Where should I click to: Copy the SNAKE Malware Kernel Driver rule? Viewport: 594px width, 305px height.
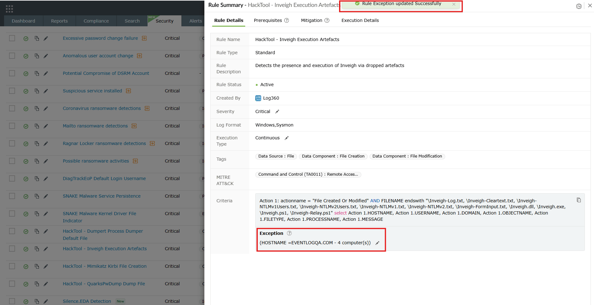pos(37,214)
